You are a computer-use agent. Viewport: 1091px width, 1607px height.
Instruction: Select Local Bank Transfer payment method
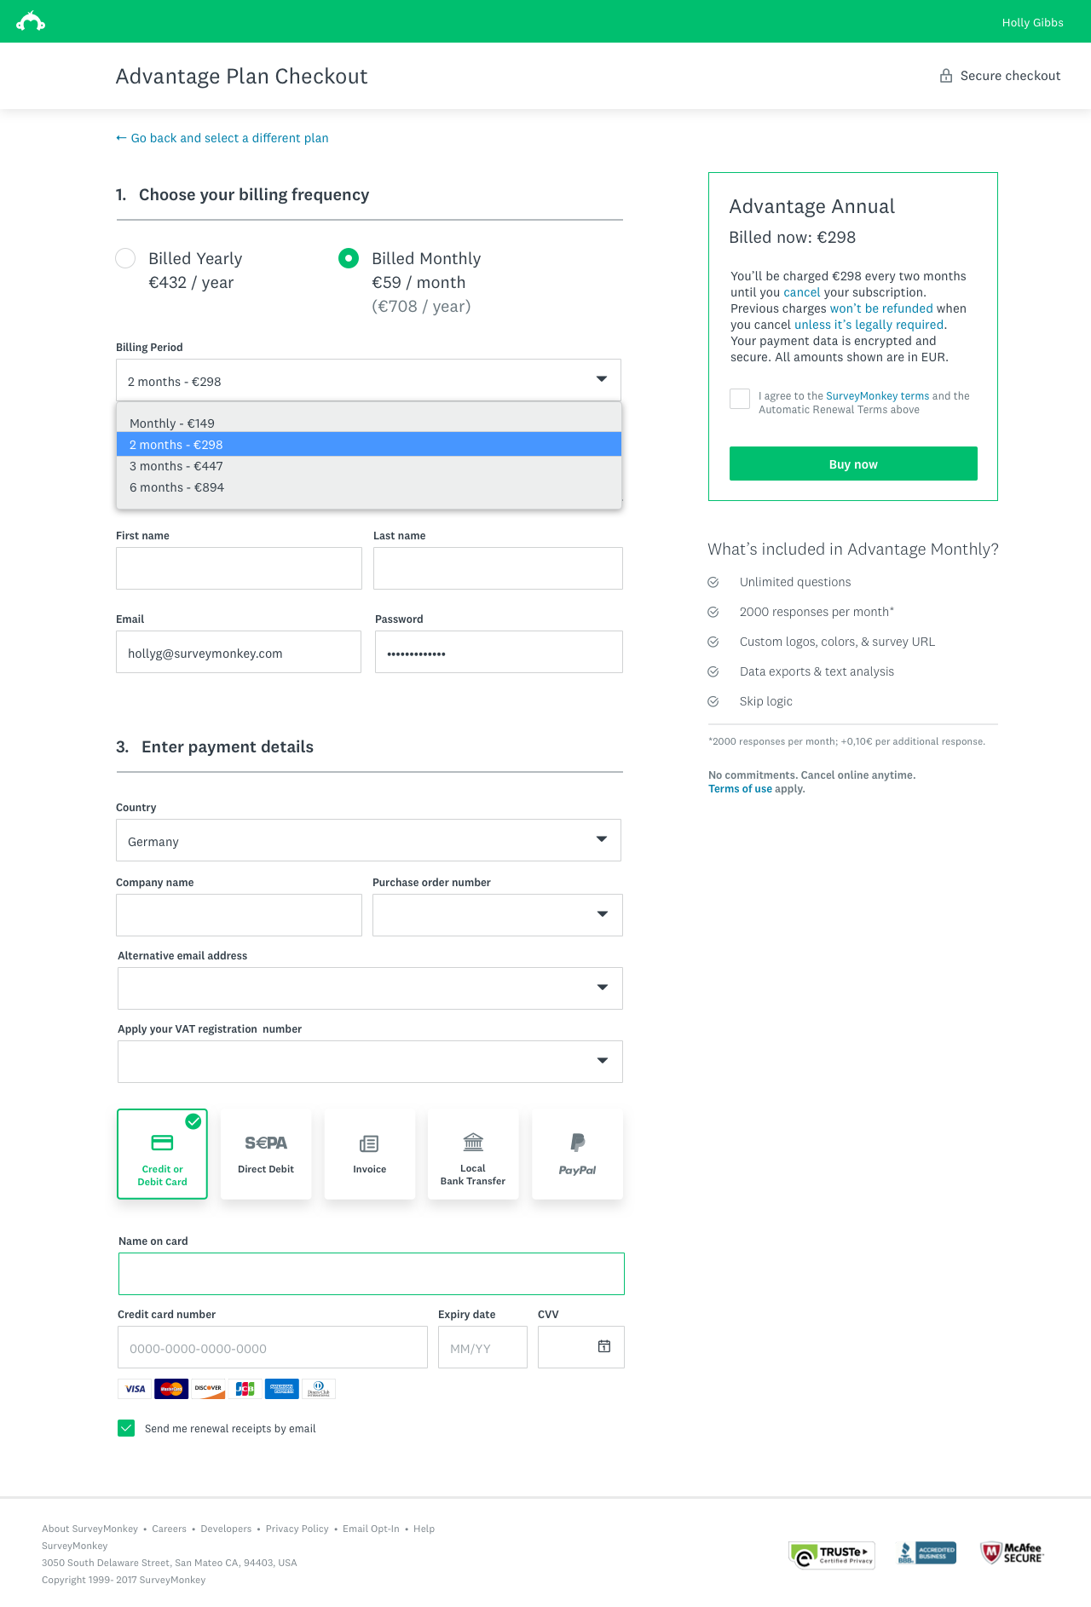click(473, 1155)
